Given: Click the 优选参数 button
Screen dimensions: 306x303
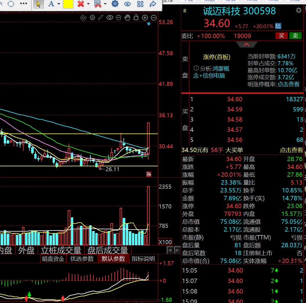Looking at the screenshot, I should [x=82, y=259].
